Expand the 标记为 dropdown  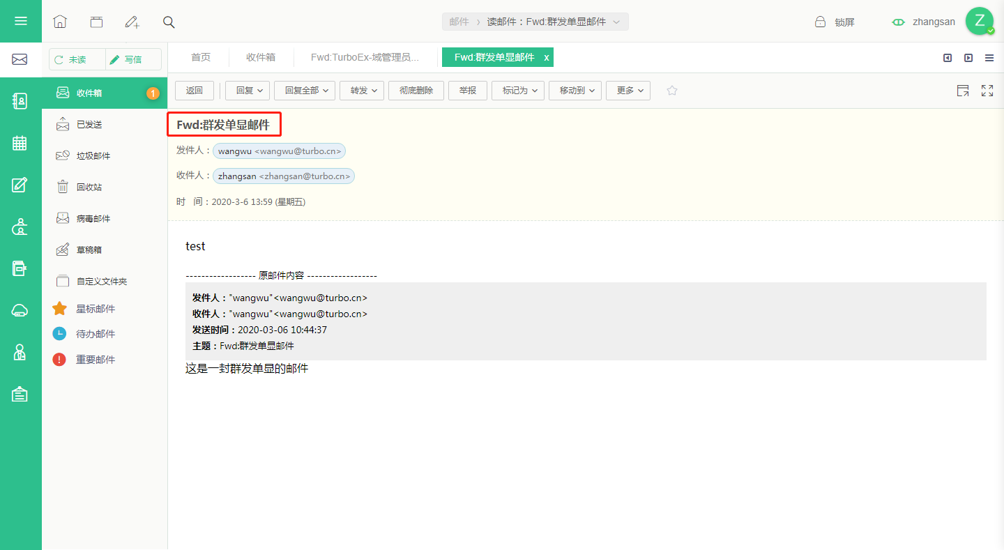click(x=518, y=91)
